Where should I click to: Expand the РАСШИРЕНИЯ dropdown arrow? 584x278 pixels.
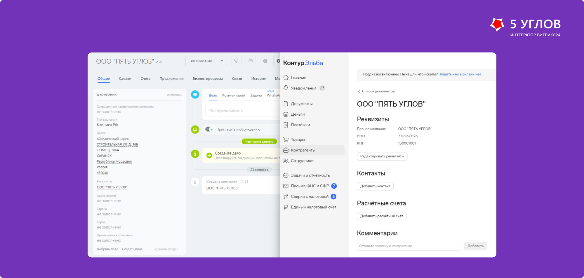(222, 61)
